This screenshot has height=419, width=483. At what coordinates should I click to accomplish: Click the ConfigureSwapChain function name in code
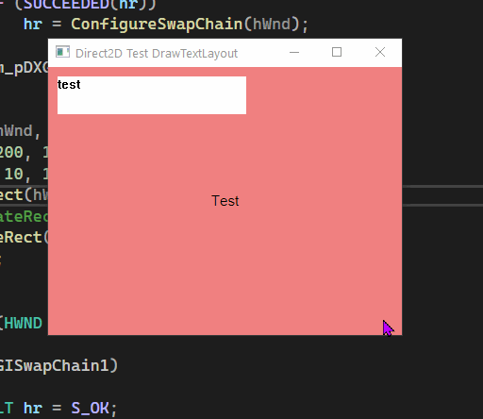coord(157,25)
